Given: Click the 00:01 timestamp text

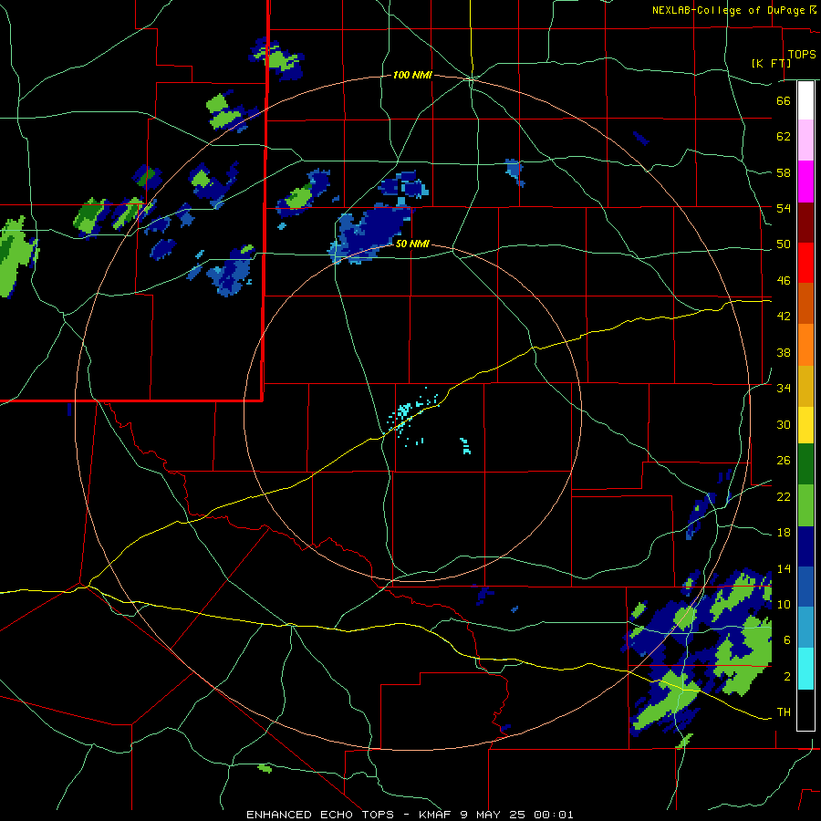Looking at the screenshot, I should 554,815.
